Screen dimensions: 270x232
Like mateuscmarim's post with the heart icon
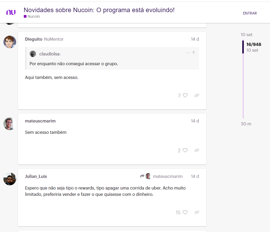pyautogui.click(x=185, y=150)
